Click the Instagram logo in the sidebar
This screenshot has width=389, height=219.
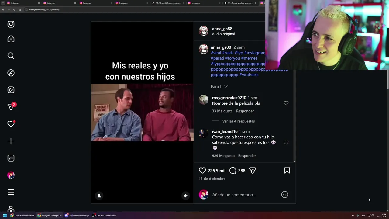11,24
